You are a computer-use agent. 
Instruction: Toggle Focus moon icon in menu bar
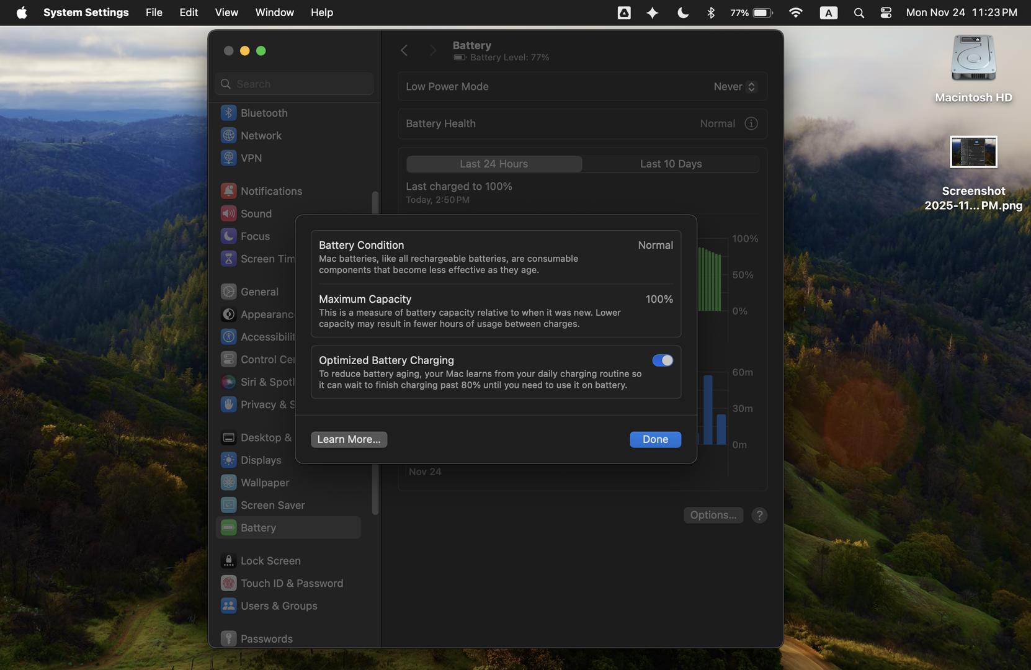coord(682,12)
